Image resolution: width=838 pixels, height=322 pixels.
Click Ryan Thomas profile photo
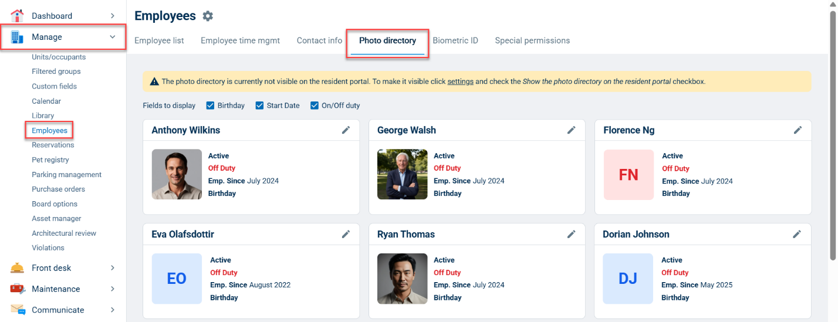tap(403, 279)
